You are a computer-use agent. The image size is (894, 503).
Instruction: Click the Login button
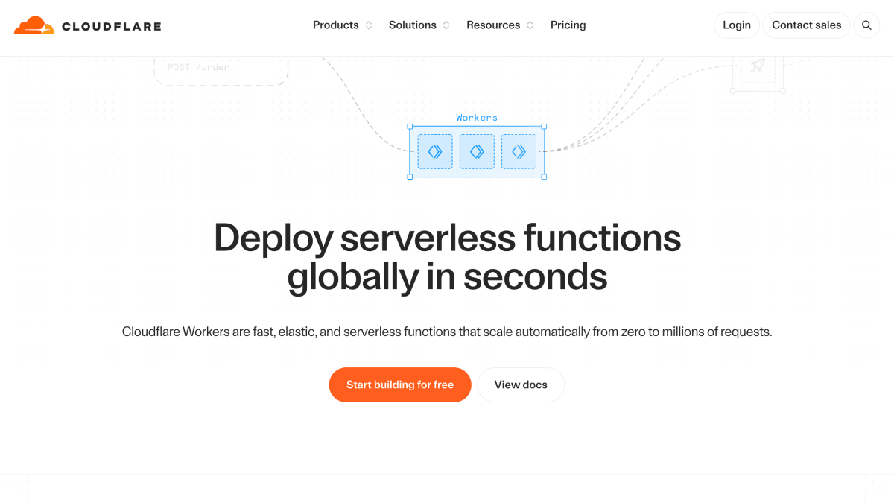(x=737, y=25)
